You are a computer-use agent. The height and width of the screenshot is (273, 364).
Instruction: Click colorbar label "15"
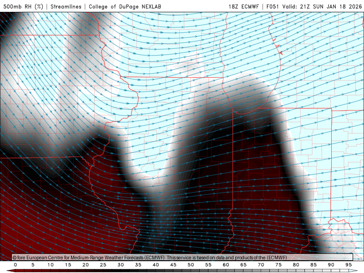(68, 265)
